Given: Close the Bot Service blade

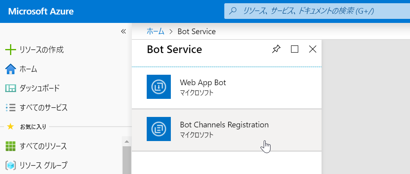Looking at the screenshot, I should 313,49.
